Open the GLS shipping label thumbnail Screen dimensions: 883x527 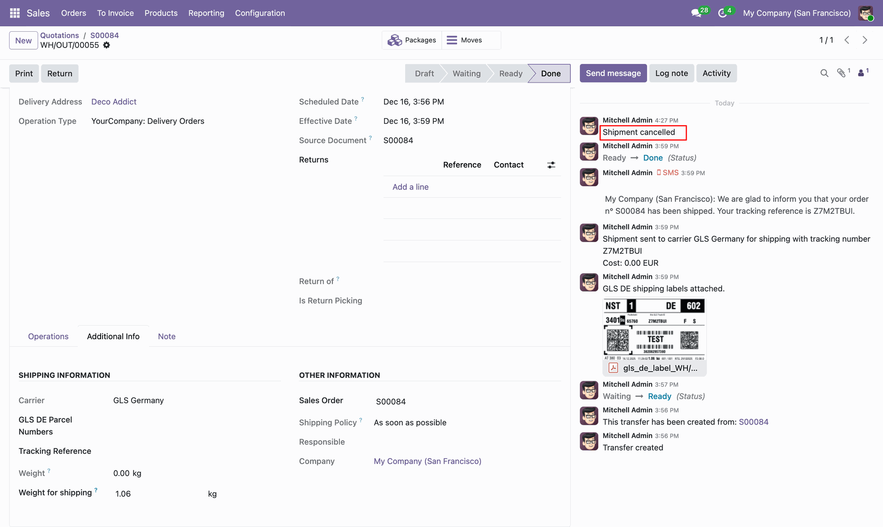click(654, 330)
